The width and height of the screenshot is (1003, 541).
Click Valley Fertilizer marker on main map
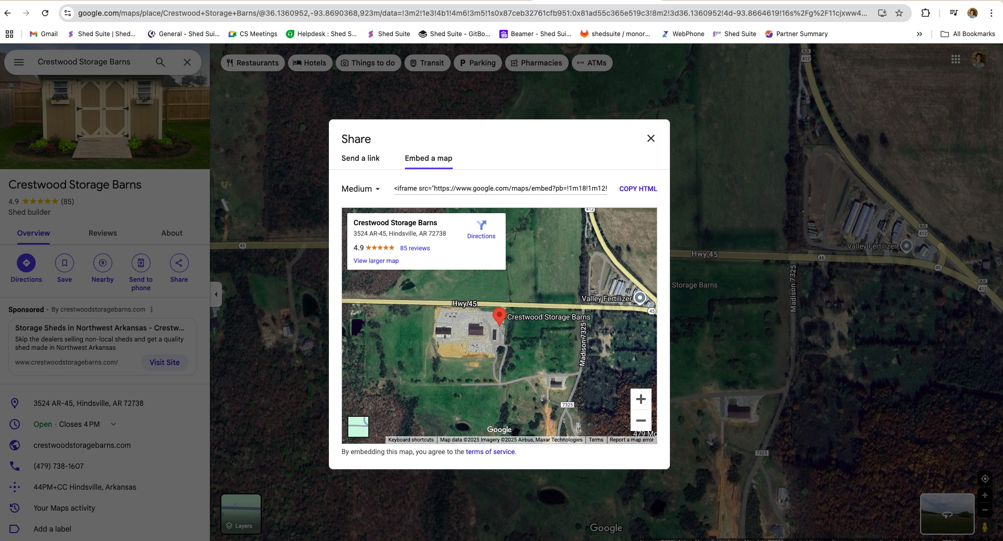pyautogui.click(x=906, y=246)
